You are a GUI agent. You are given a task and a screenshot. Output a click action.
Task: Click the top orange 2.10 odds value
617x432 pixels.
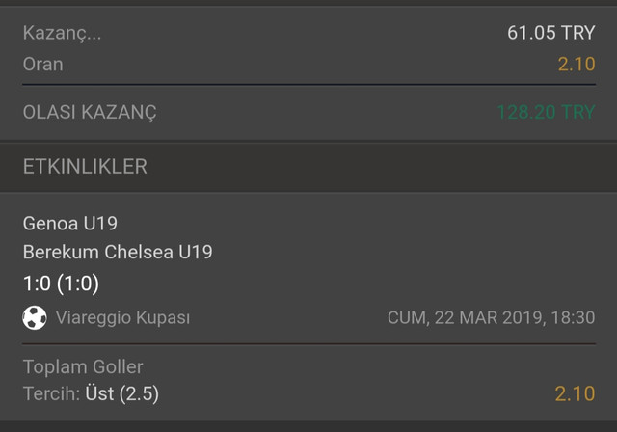577,65
